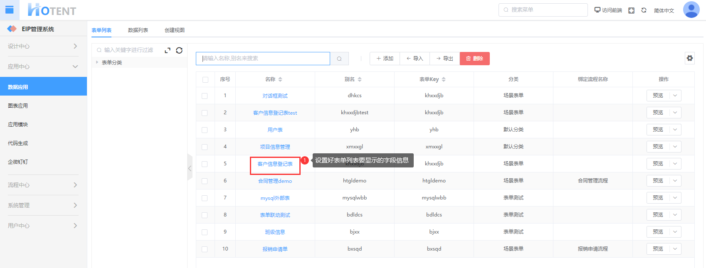Viewport: 706px width, 268px height.
Task: Expand the 表单分类 tree node
Action: point(97,62)
